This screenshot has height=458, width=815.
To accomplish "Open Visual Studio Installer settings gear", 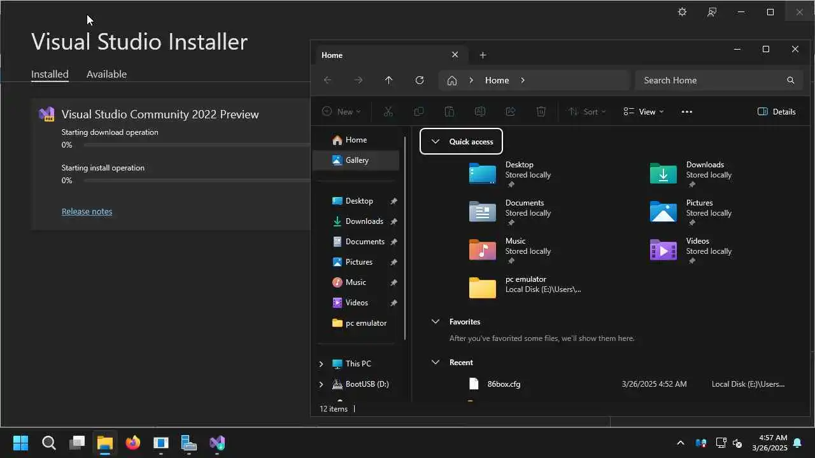I will point(682,12).
